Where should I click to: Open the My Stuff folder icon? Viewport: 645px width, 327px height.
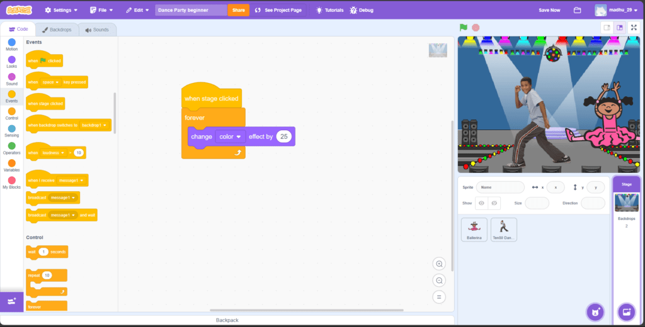pyautogui.click(x=577, y=10)
